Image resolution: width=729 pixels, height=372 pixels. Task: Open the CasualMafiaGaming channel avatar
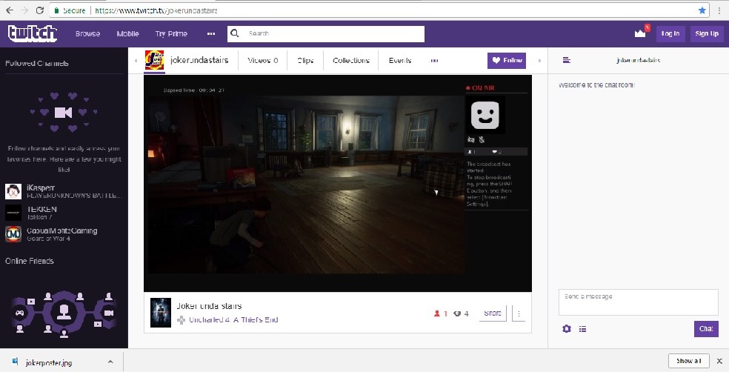coord(13,234)
